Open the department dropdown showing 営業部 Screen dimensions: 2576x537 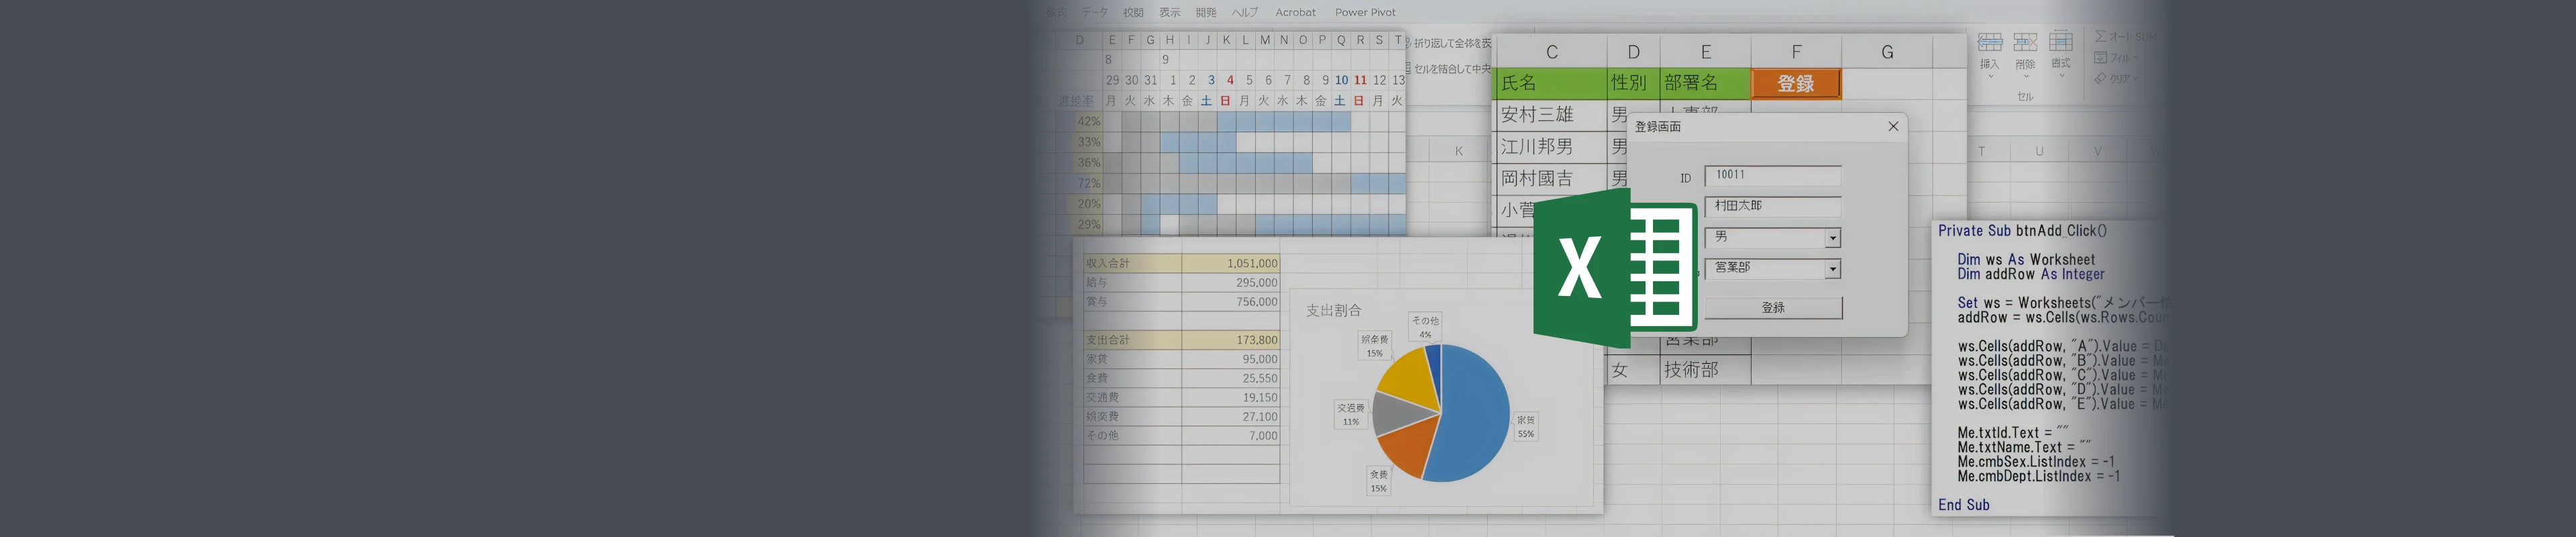(1832, 269)
